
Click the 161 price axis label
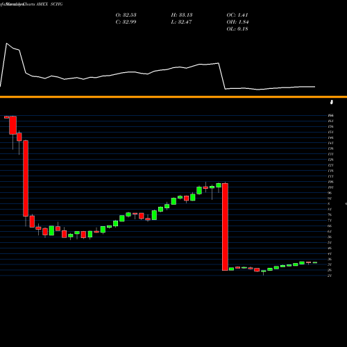point(330,121)
